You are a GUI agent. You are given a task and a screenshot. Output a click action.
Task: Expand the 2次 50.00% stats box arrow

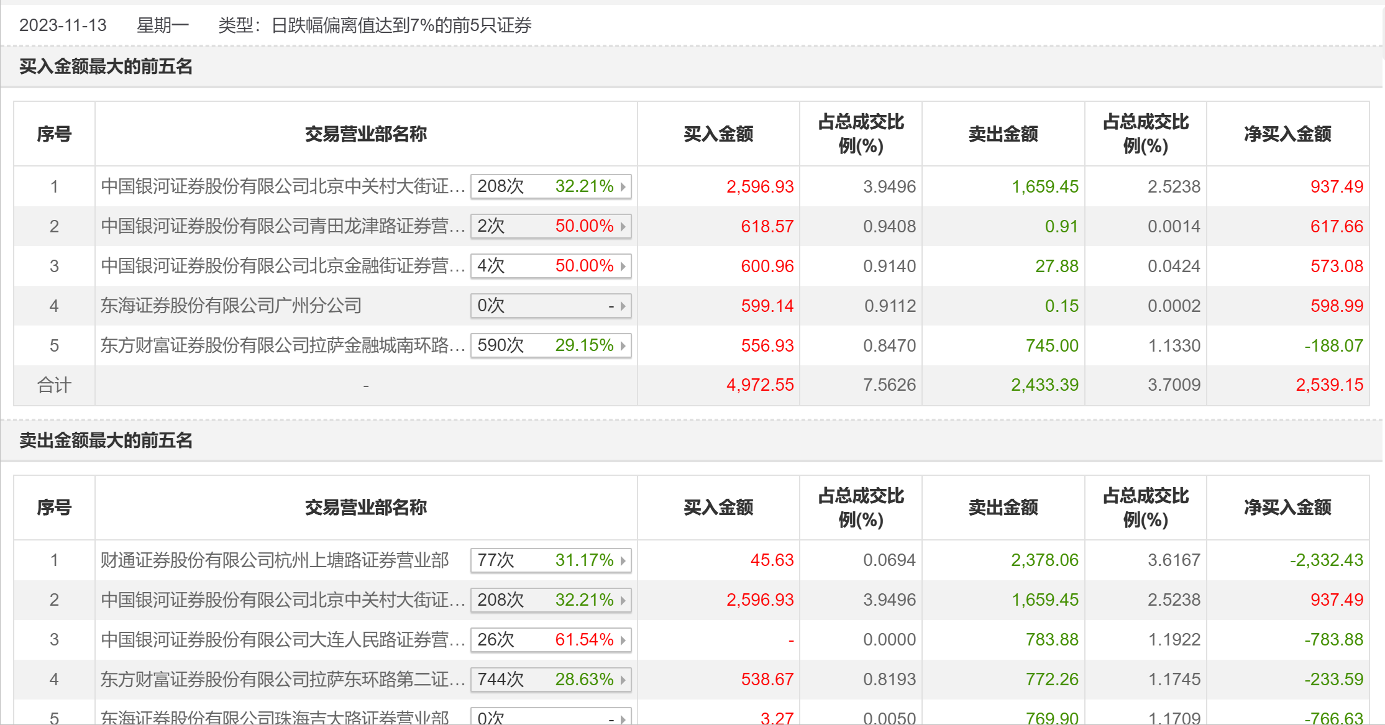(623, 226)
